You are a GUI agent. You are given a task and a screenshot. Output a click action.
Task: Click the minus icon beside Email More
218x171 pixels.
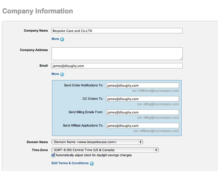pos(62,74)
